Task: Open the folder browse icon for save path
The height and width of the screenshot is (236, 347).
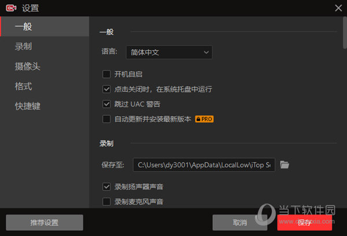Action: pos(285,165)
